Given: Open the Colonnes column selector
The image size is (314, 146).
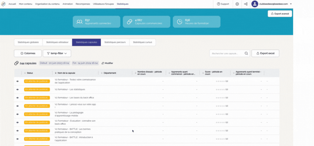Looking at the screenshot, I should click(28, 53).
